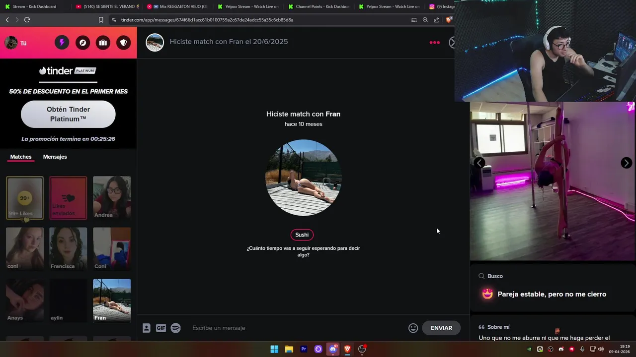The image size is (636, 357).
Task: Open the 99+ Likes card
Action: tap(25, 198)
